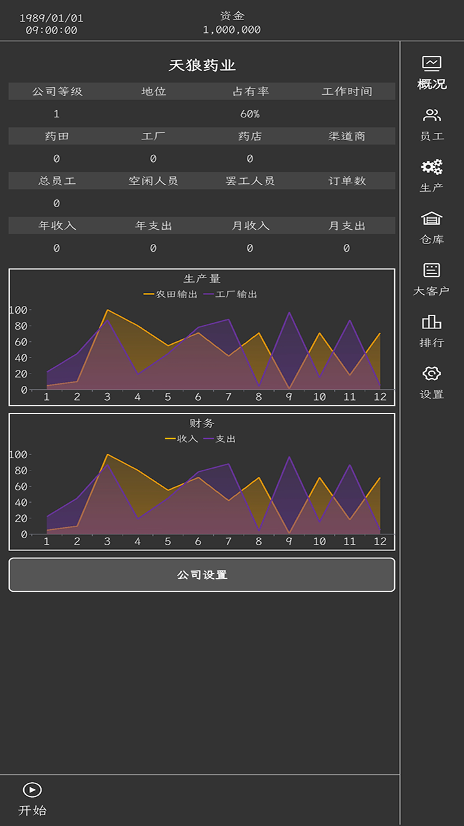The image size is (464, 826).
Task: Select the 生产 production gears icon
Action: (x=432, y=167)
